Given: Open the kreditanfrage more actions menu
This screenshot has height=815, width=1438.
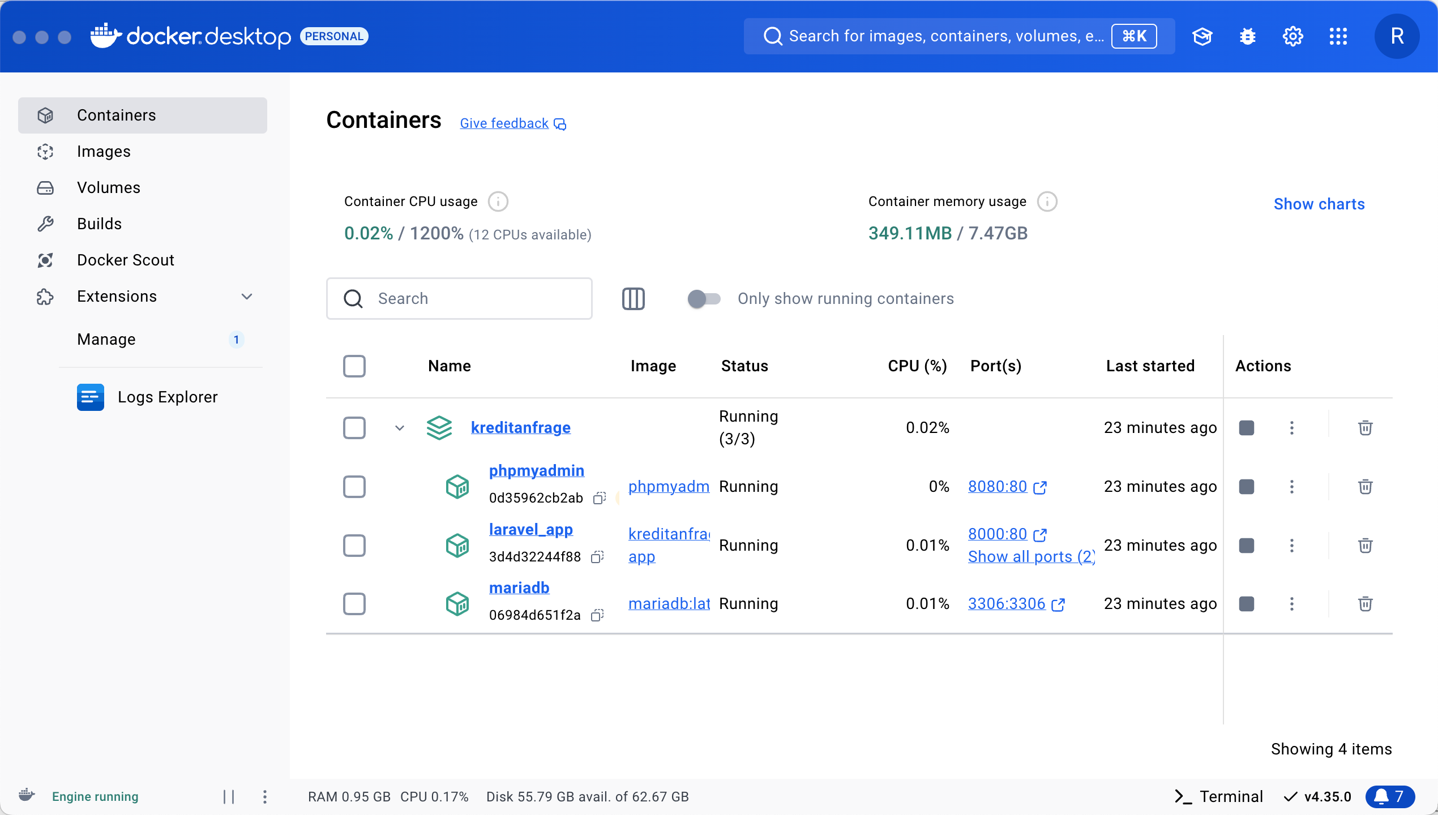Looking at the screenshot, I should tap(1292, 428).
